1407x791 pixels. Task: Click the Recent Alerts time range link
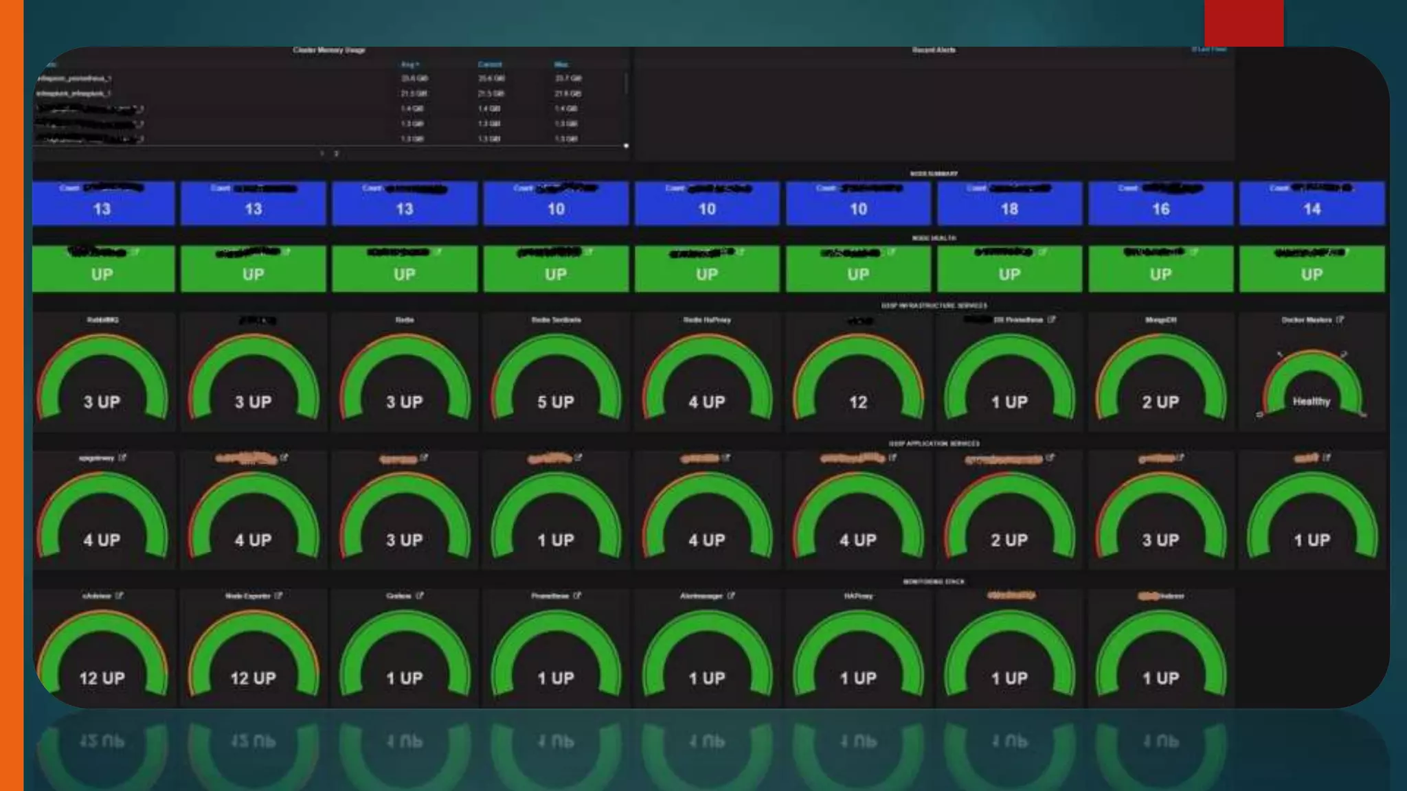coord(1209,49)
